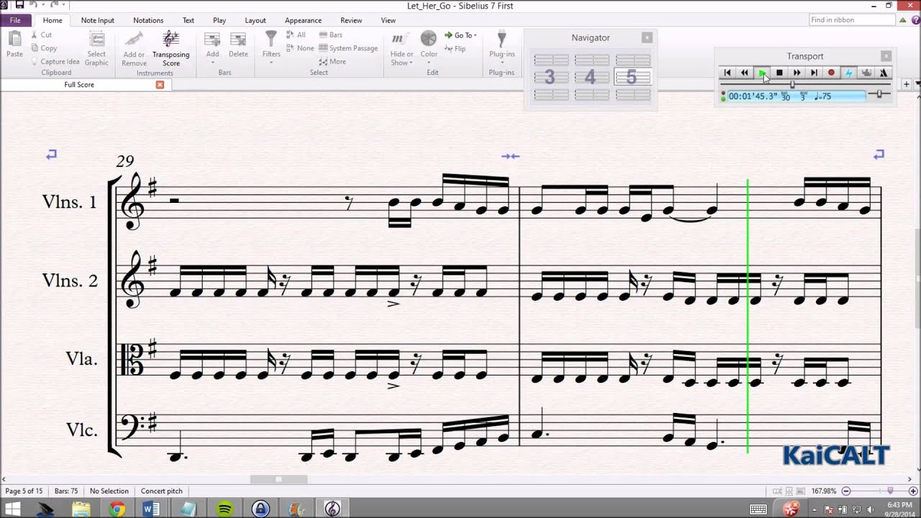Click the Undo arrow in title bar
921x518 pixels.
coord(33,5)
